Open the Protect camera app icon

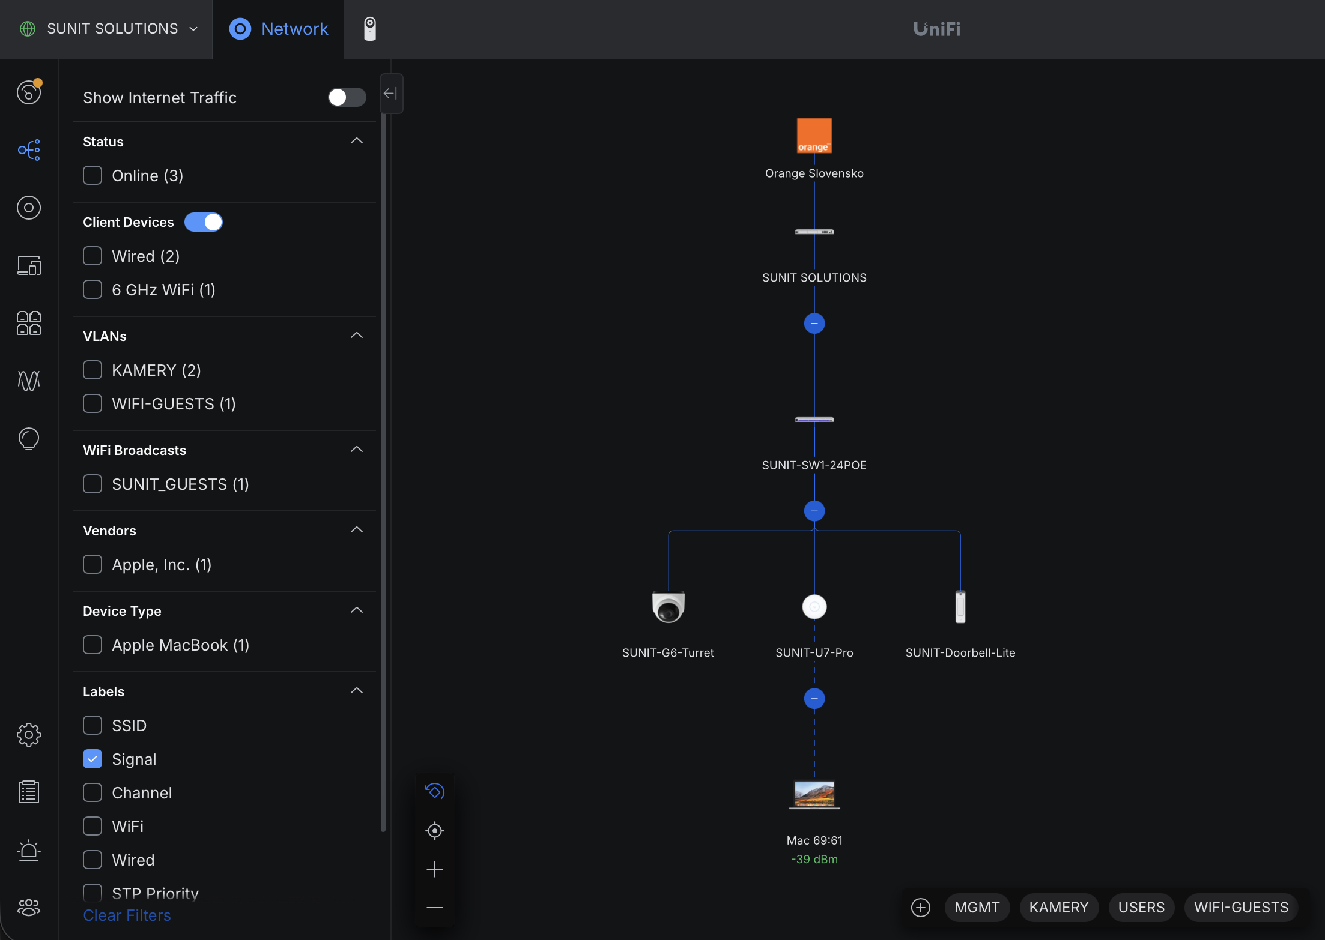click(370, 29)
